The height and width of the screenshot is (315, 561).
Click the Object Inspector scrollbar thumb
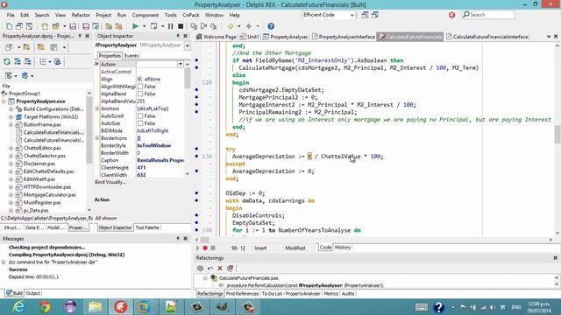point(187,78)
